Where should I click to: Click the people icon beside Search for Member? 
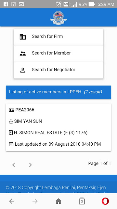tap(23, 54)
